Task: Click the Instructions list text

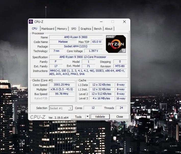Action: tap(88, 72)
